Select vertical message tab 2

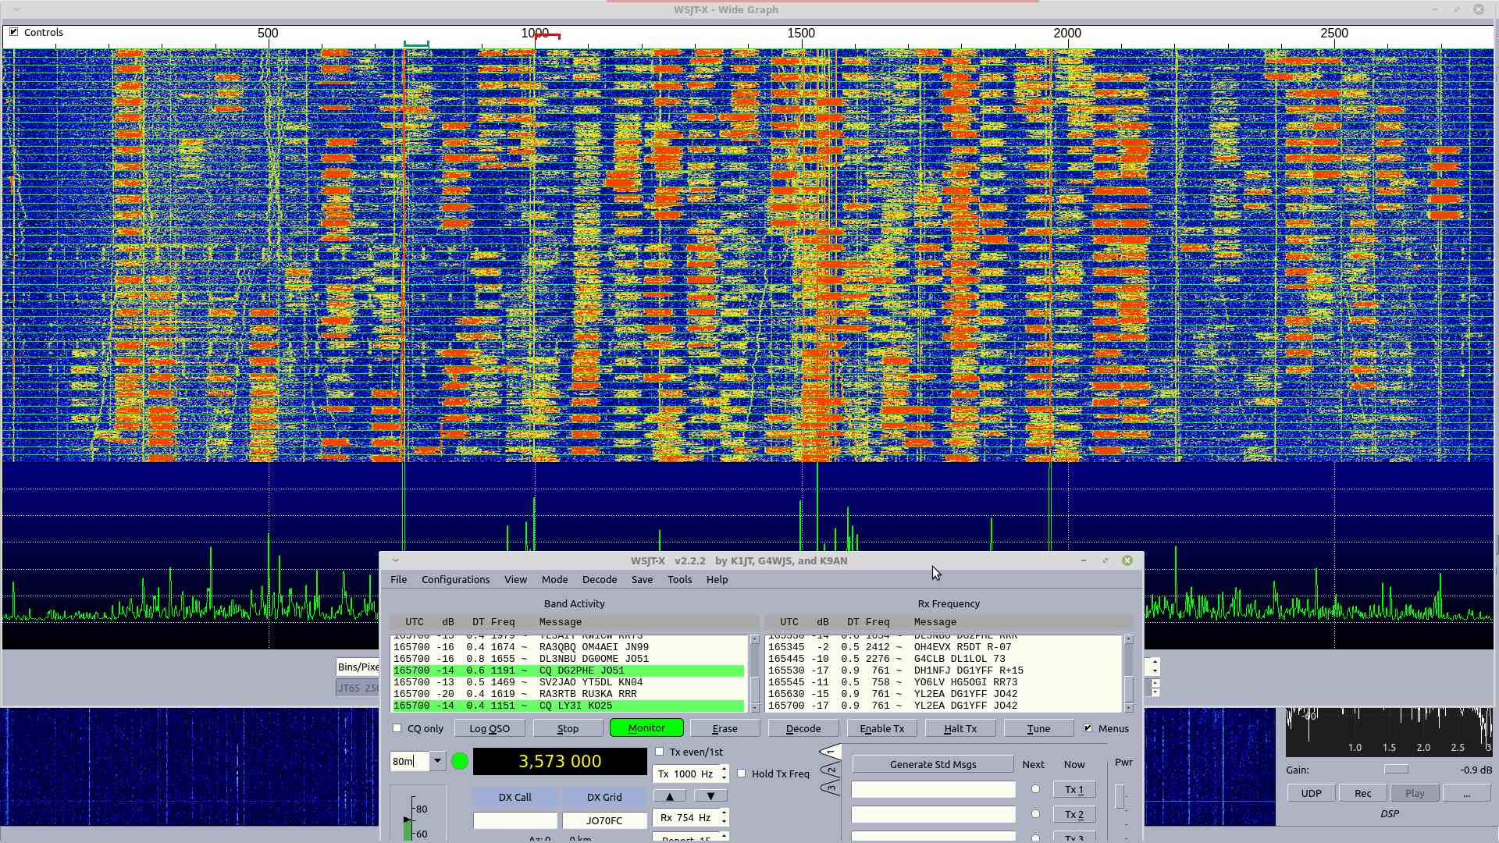830,770
